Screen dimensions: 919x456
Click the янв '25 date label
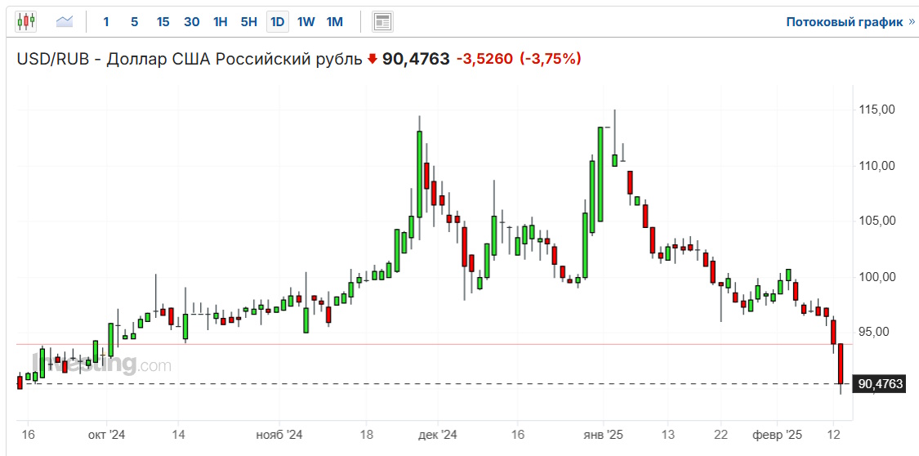tap(603, 435)
